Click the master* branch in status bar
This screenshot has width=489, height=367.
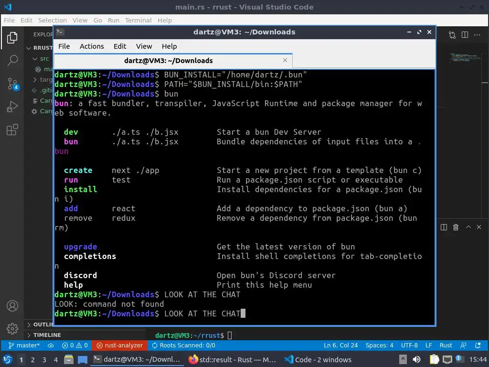pyautogui.click(x=24, y=345)
